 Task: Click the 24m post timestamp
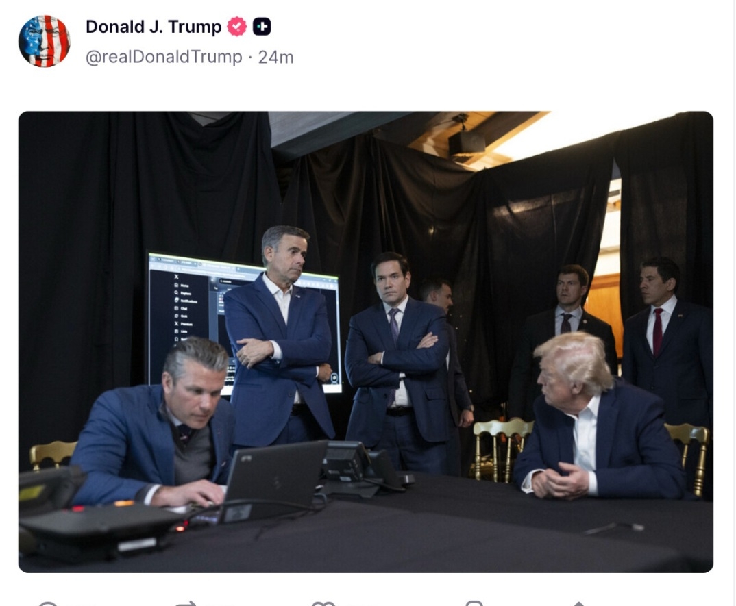point(276,58)
